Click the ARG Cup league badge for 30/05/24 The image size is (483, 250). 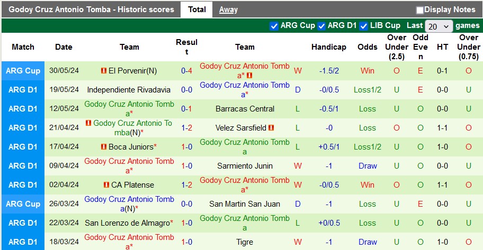click(23, 71)
